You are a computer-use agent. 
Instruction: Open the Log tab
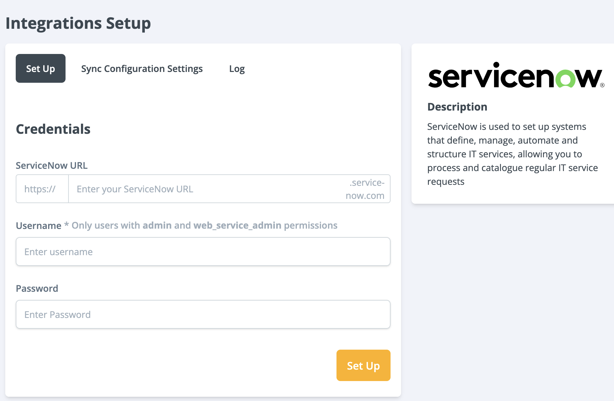click(237, 69)
